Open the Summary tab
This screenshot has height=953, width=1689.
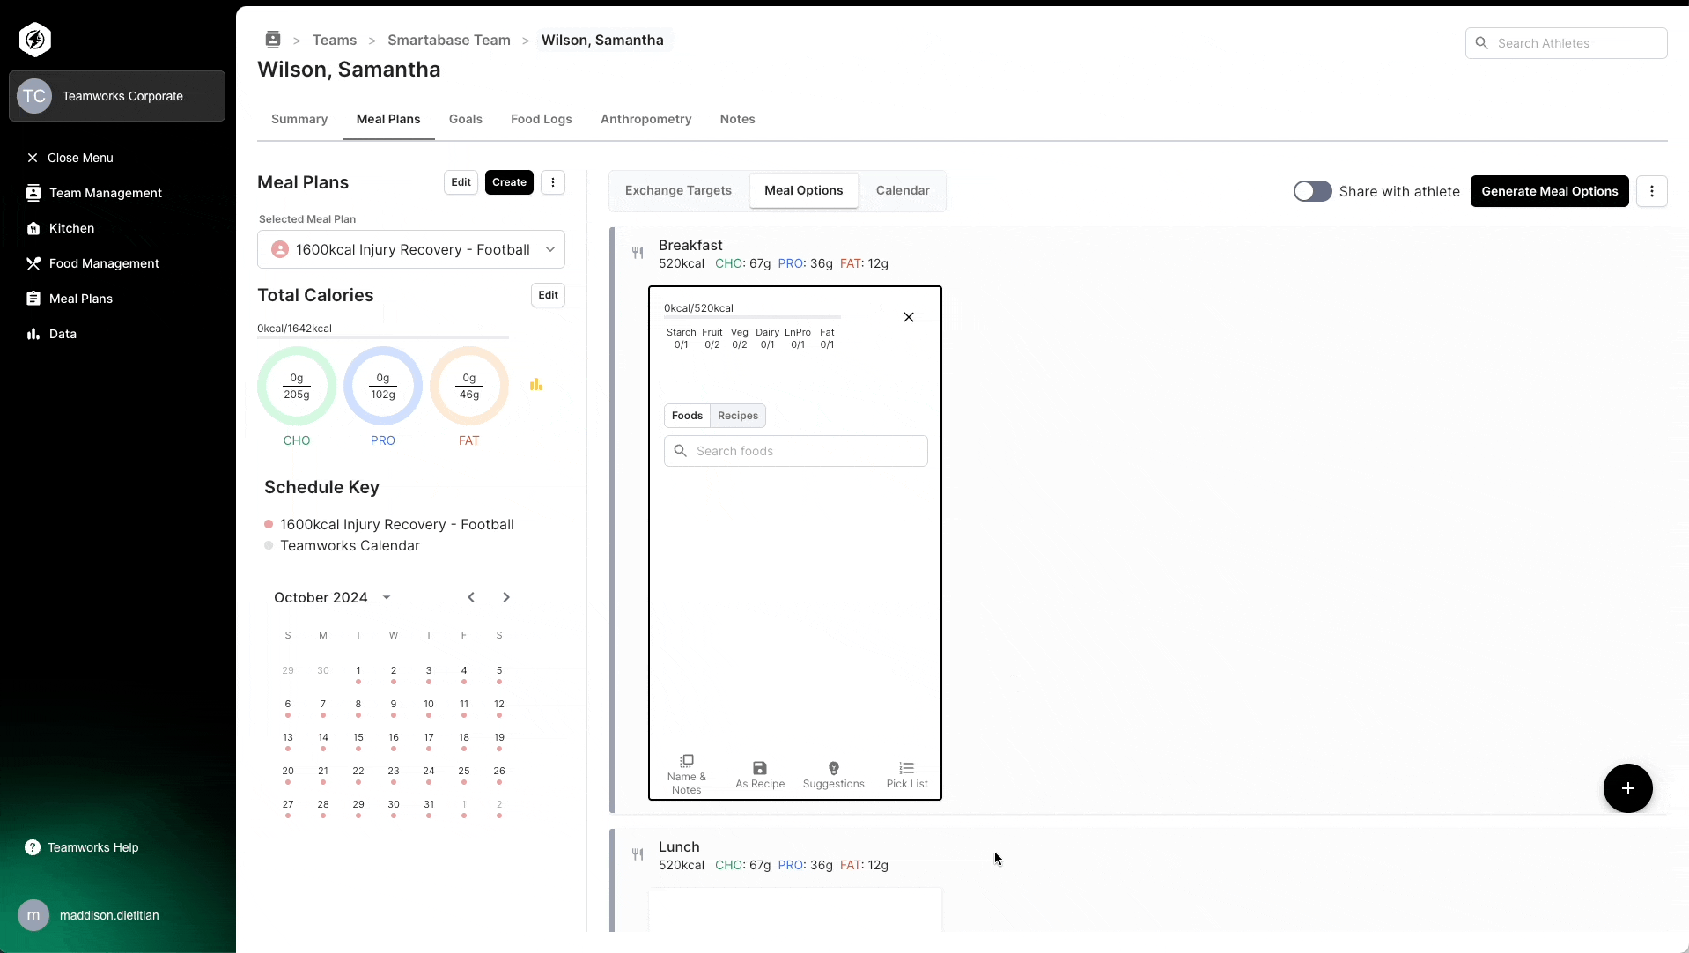[299, 119]
